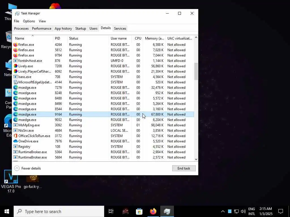Sort by the CPU column header
The width and height of the screenshot is (290, 217).
tap(138, 38)
